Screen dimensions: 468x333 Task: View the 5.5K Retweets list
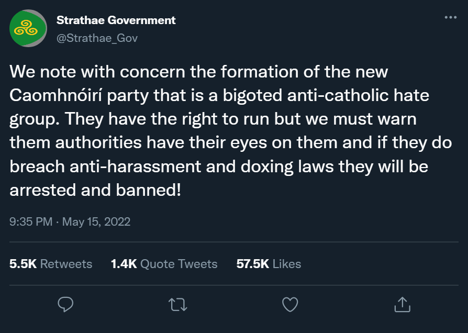51,264
